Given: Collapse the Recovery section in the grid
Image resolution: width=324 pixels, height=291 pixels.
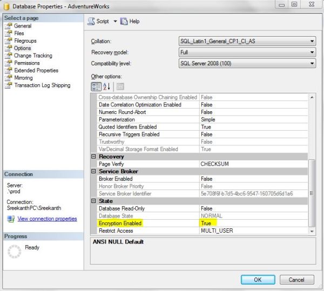Looking at the screenshot, I should click(93, 157).
